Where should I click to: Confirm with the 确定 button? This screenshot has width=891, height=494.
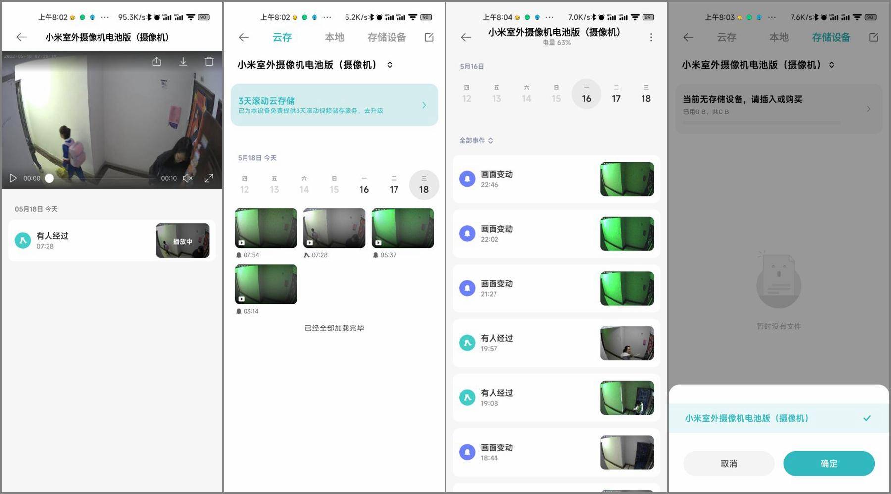(x=829, y=464)
